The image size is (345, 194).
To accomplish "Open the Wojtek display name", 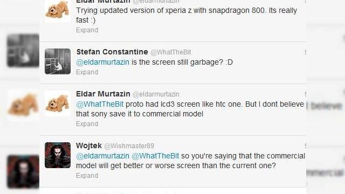I will (x=89, y=145).
